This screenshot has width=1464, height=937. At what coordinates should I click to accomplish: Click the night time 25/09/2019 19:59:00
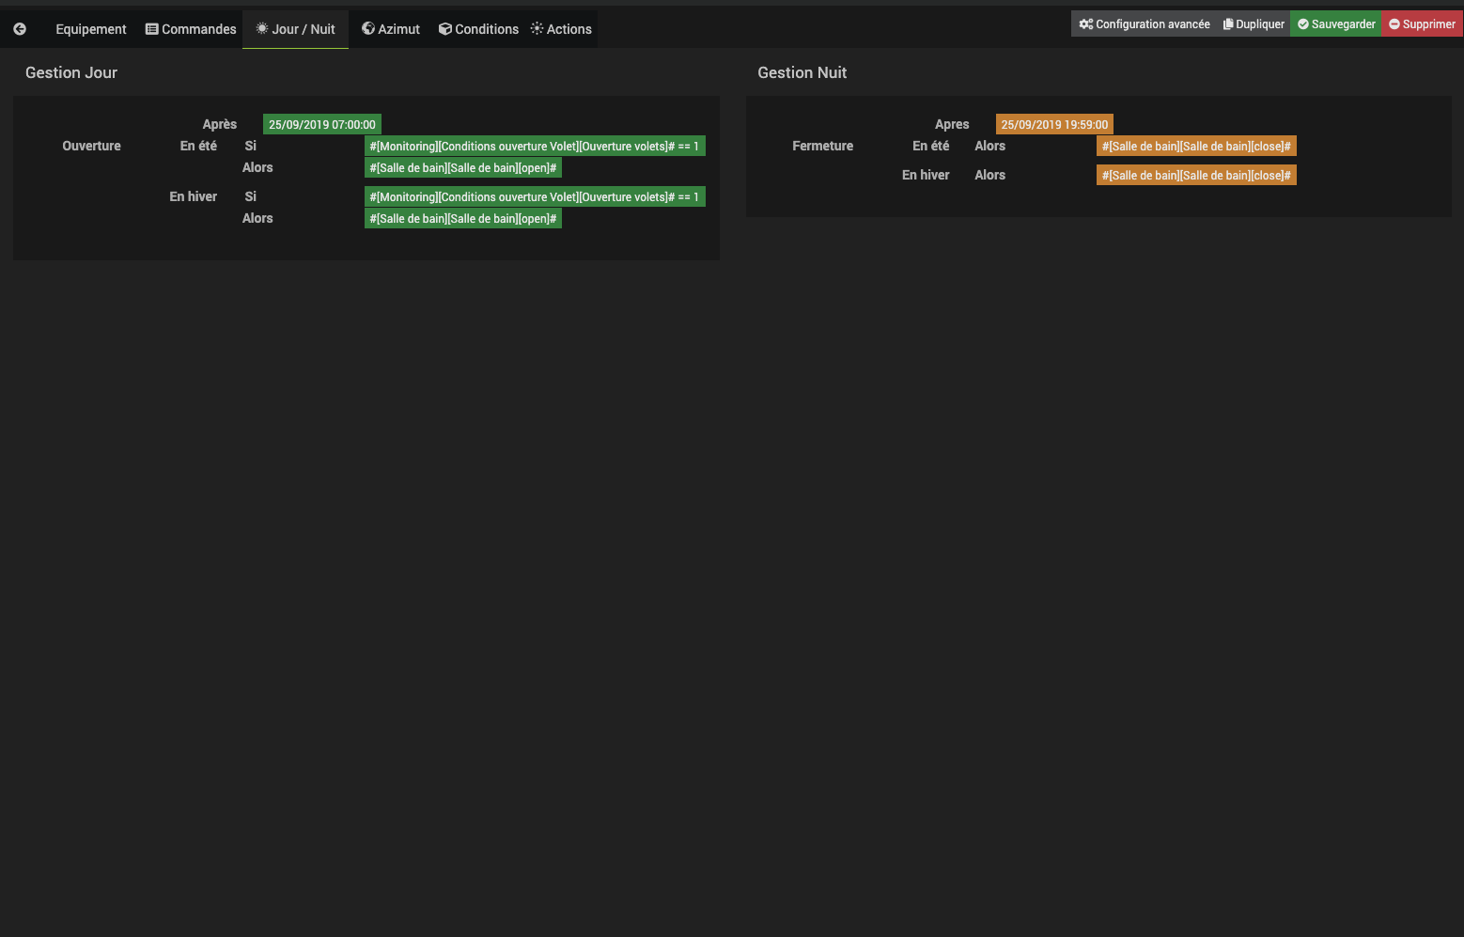pyautogui.click(x=1054, y=124)
